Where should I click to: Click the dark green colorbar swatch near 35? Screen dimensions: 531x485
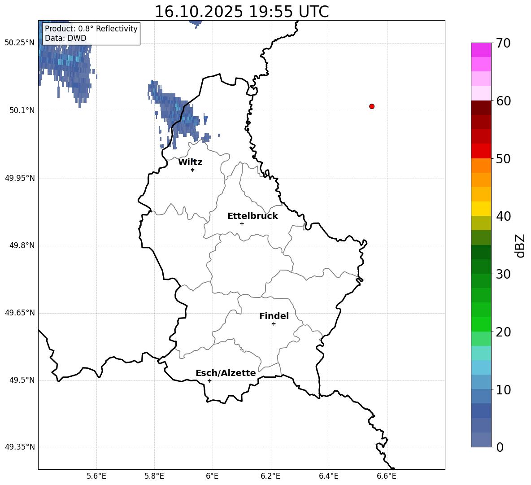pyautogui.click(x=481, y=252)
